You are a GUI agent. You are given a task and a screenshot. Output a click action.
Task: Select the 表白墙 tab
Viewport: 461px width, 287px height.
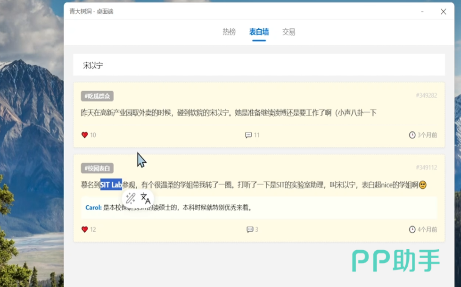point(259,32)
